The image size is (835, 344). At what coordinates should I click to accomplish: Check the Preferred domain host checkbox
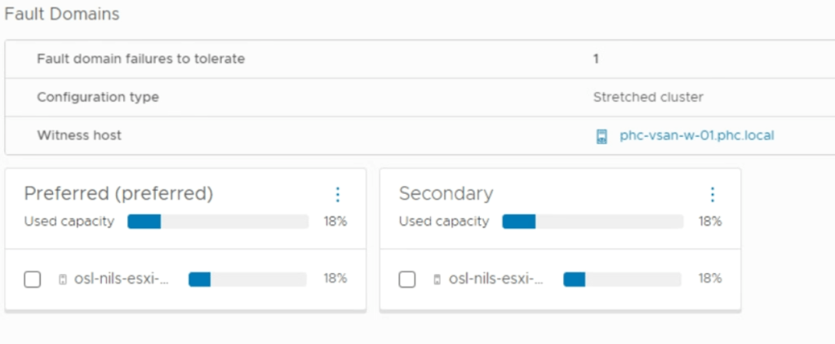pyautogui.click(x=33, y=280)
